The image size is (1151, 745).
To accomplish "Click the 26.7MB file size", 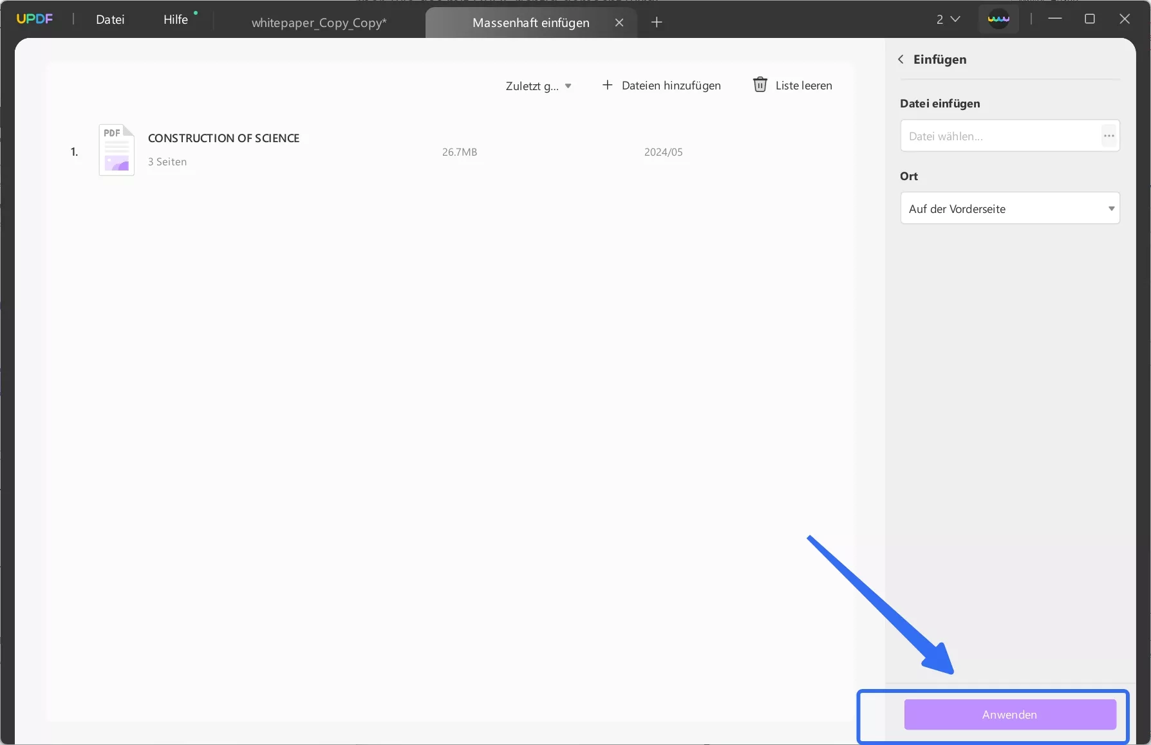I will point(460,152).
